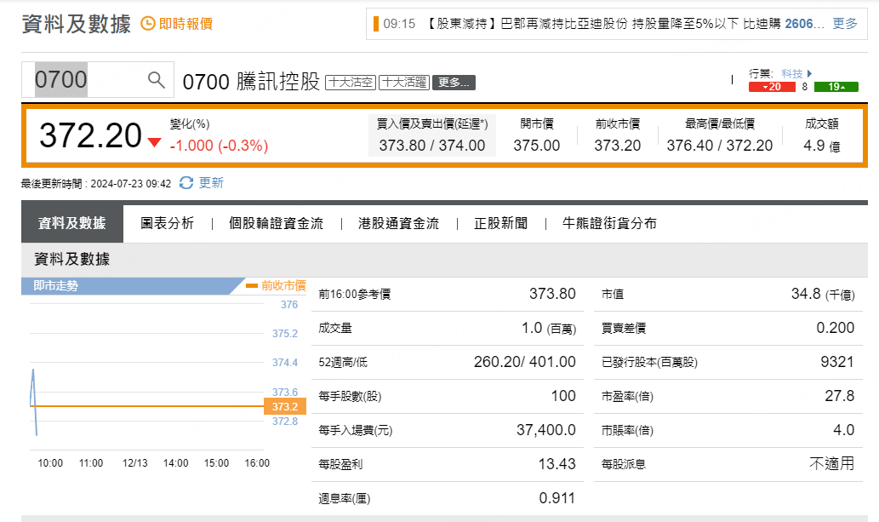Click the 市值 value 34.8 (千億)
Image resolution: width=879 pixels, height=522 pixels.
pyautogui.click(x=822, y=294)
